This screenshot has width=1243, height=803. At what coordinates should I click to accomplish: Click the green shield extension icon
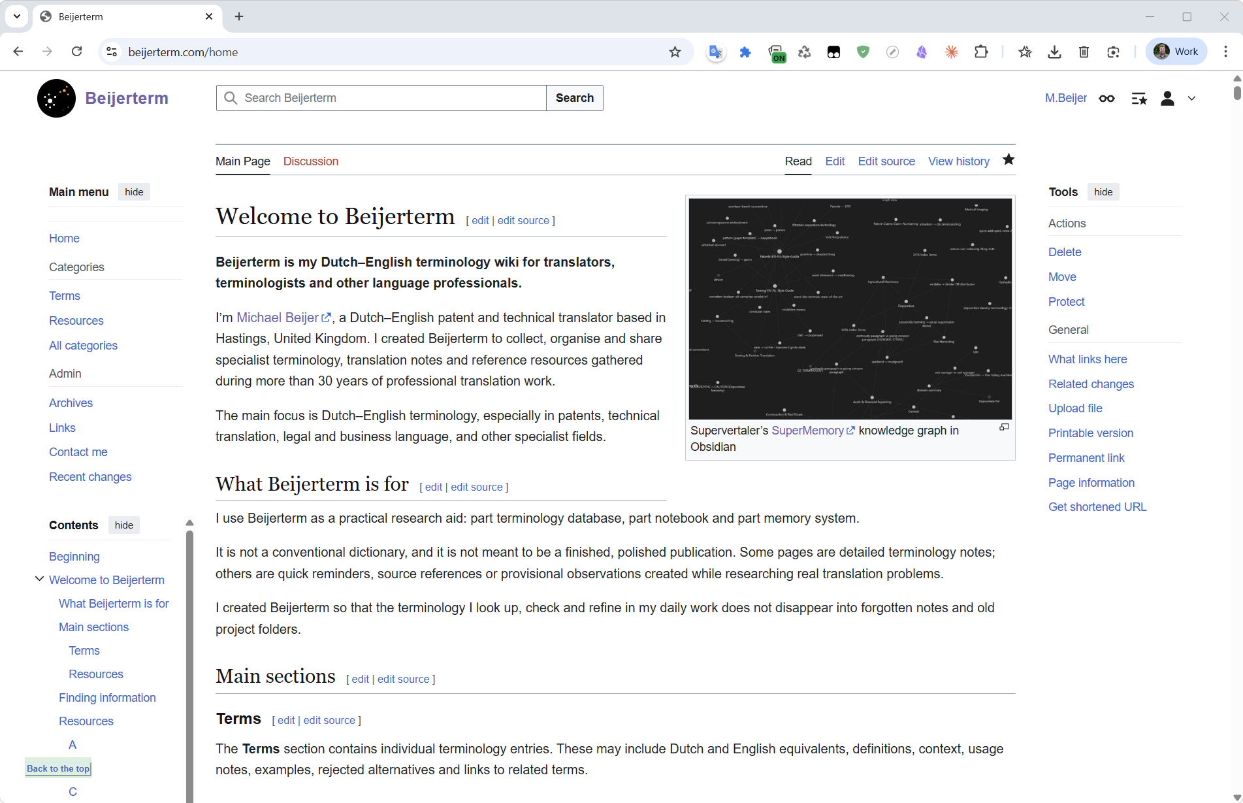863,52
